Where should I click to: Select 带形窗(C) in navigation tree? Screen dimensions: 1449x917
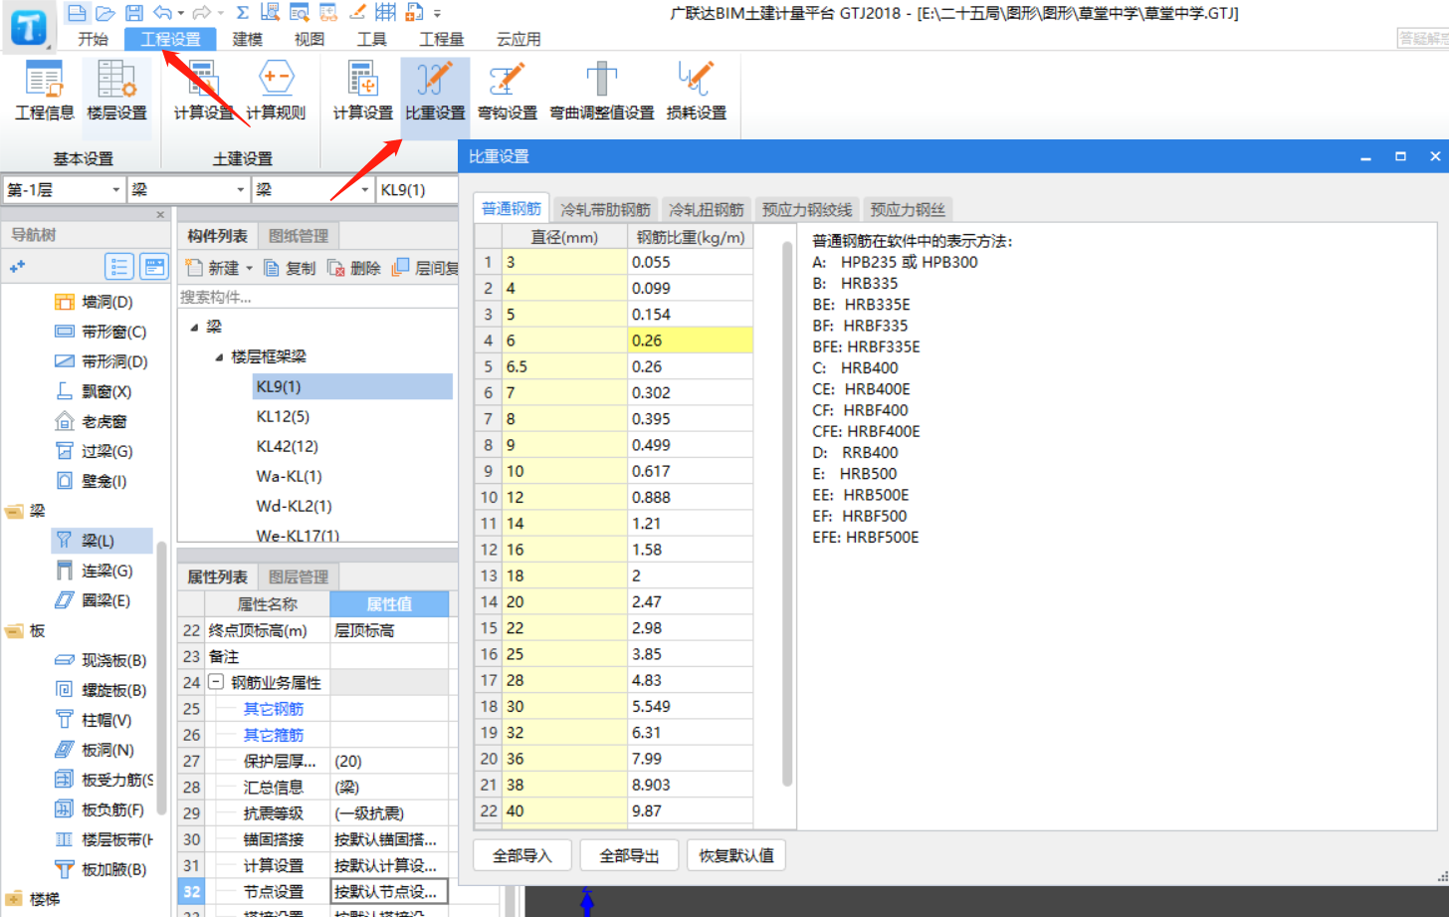coord(100,332)
